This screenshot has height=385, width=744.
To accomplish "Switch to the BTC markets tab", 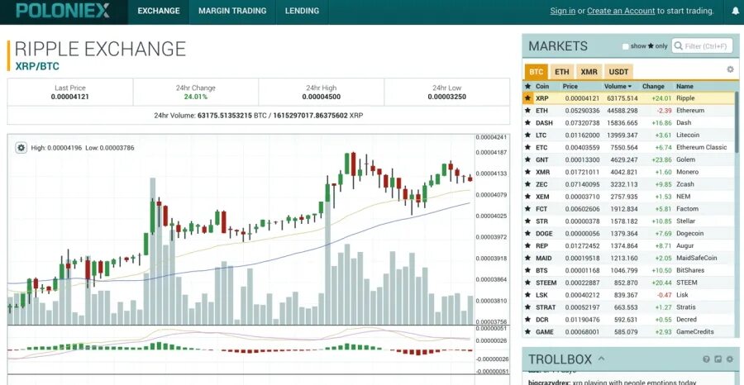I will tap(537, 72).
